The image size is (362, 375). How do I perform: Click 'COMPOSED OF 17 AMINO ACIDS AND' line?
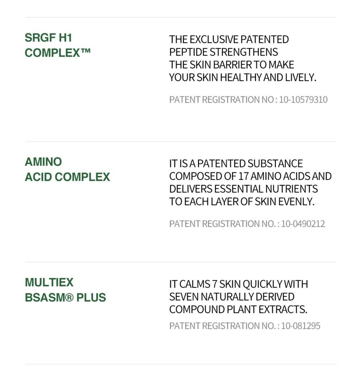[250, 176]
